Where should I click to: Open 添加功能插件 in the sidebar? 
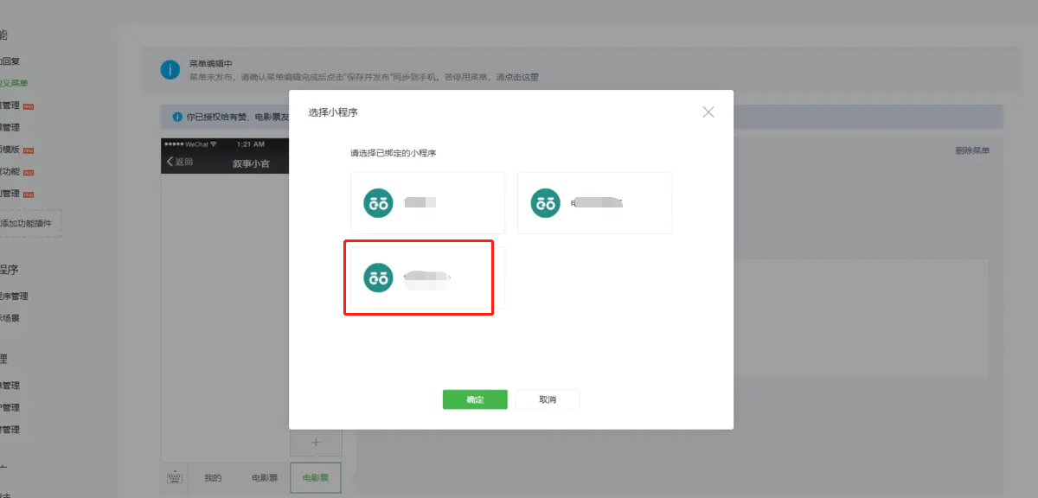[28, 223]
